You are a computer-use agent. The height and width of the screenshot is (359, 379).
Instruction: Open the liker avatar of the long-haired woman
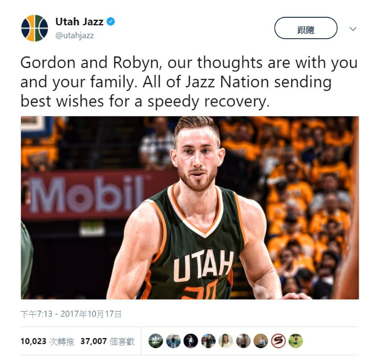tap(226, 341)
